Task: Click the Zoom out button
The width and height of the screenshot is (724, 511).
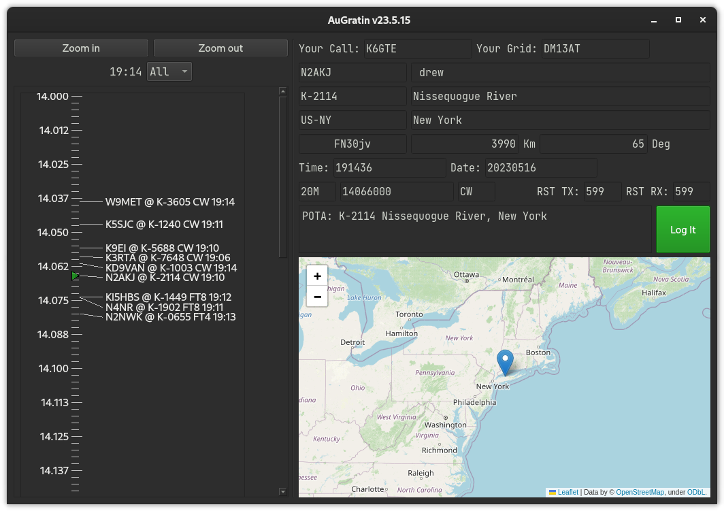Action: click(x=220, y=48)
